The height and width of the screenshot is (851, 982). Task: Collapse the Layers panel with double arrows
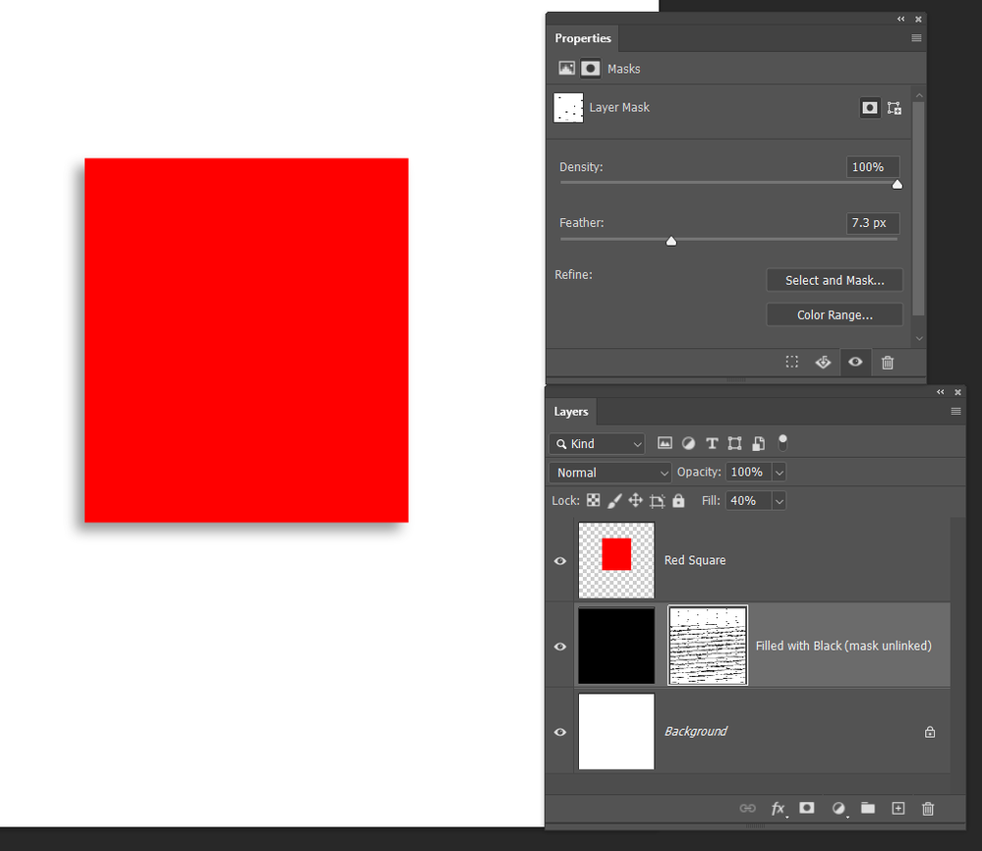[x=940, y=392]
